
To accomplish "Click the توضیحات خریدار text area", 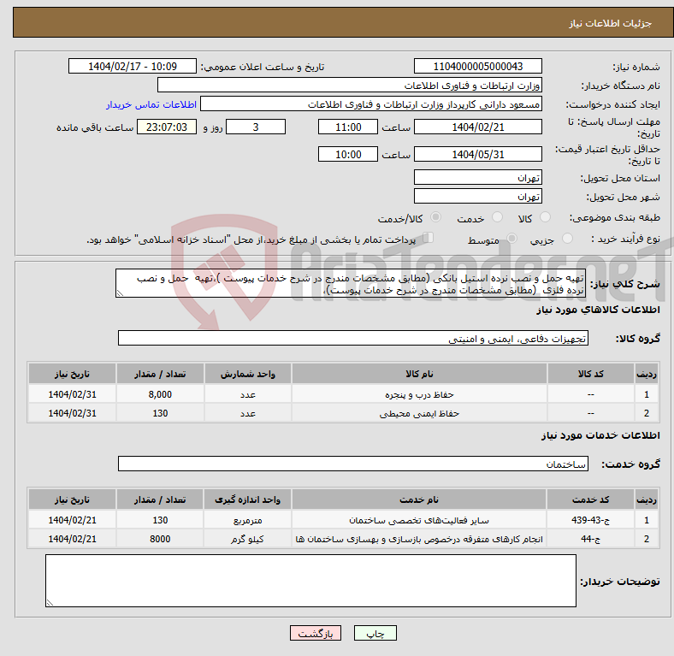I will pyautogui.click(x=310, y=581).
